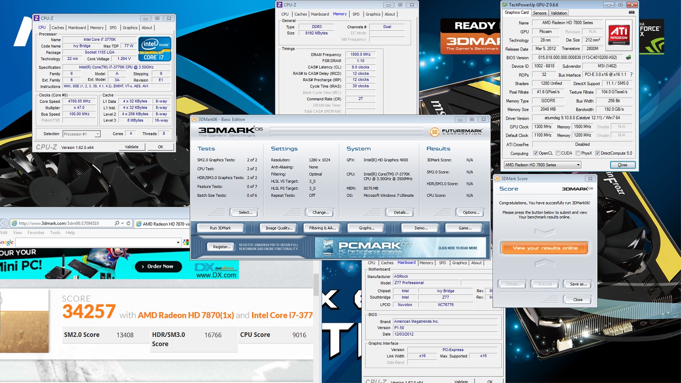Click the GPU-Z screenshot camera icon
Viewport: 681px width, 383px height.
click(631, 12)
